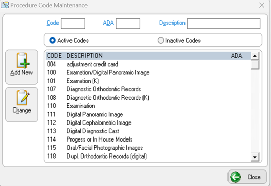The image size is (271, 186).
Task: Click the Change pencil clipboard icon
Action: pyautogui.click(x=23, y=98)
